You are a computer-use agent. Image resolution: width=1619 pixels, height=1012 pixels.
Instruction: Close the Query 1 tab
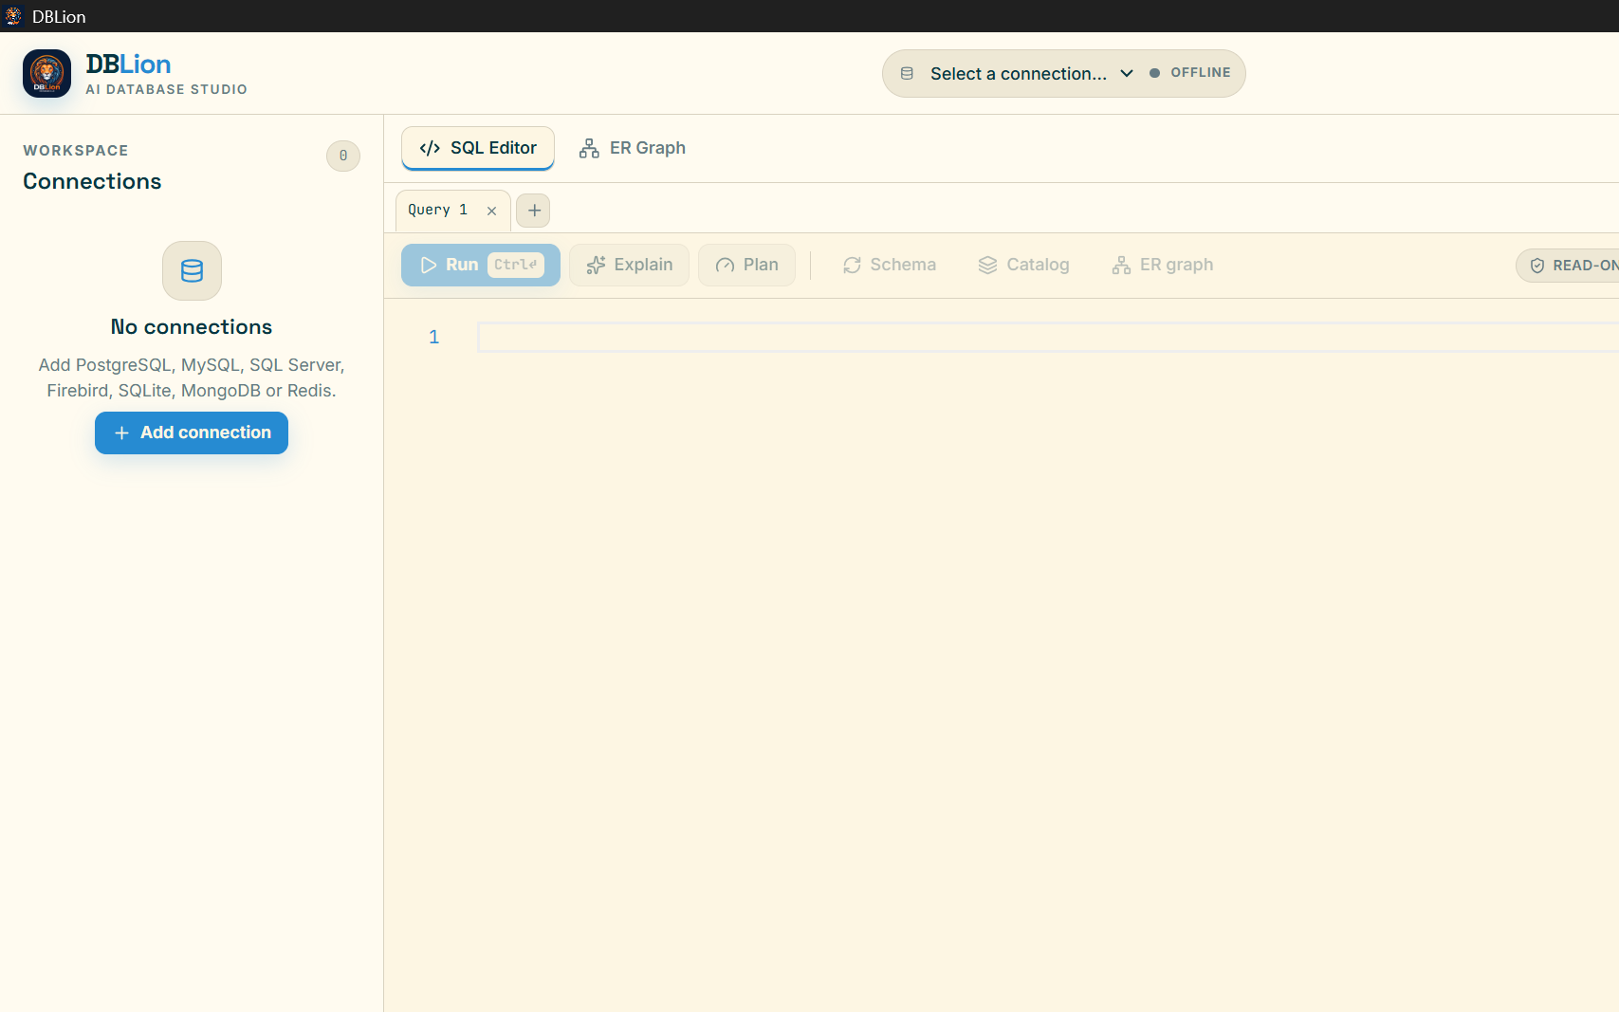pyautogui.click(x=491, y=211)
